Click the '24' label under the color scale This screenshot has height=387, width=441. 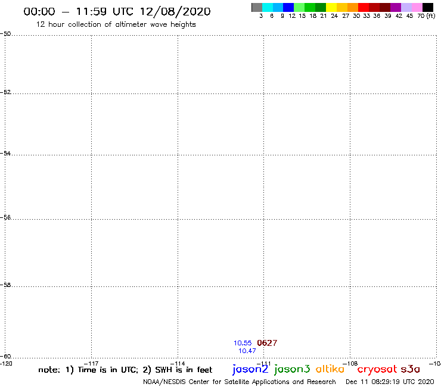pyautogui.click(x=334, y=16)
